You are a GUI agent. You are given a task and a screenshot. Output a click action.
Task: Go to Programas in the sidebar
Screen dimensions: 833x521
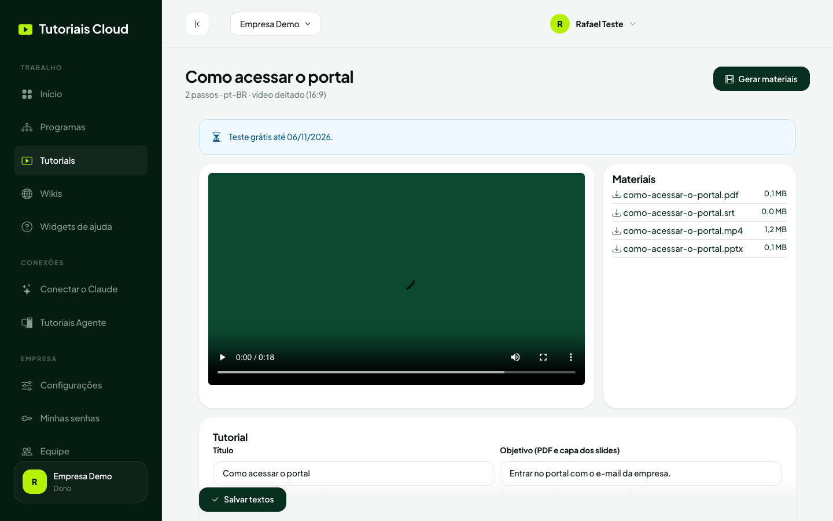(80, 127)
